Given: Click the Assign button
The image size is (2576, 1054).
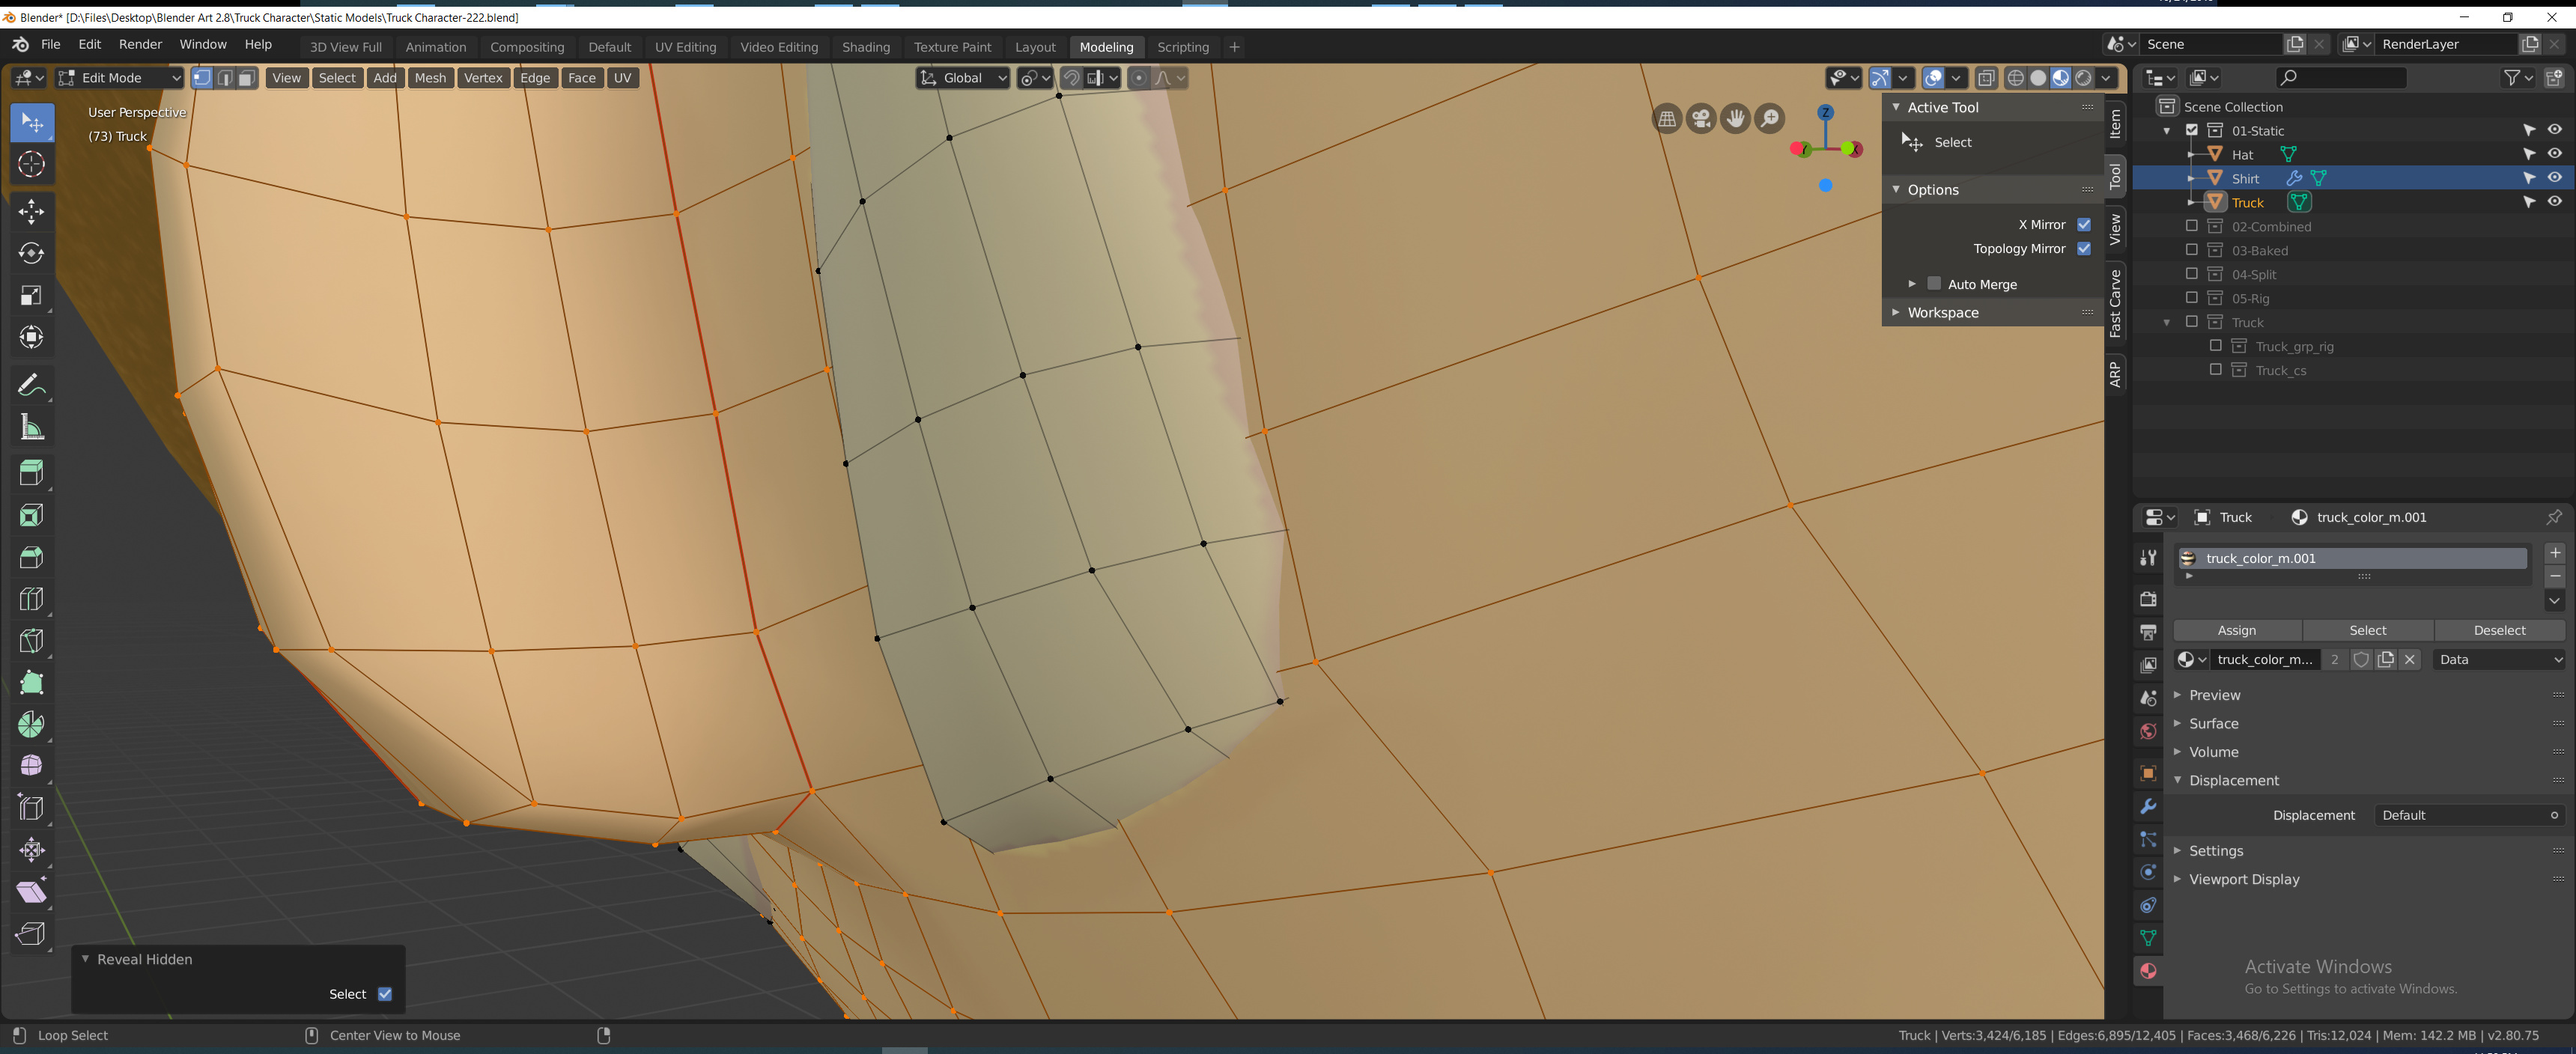Looking at the screenshot, I should pyautogui.click(x=2237, y=630).
